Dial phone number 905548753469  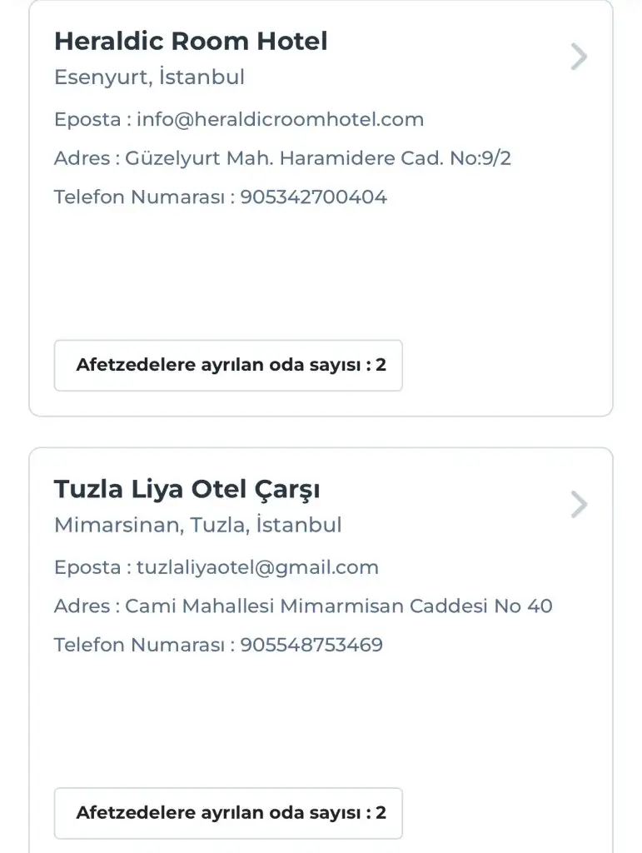coord(311,645)
